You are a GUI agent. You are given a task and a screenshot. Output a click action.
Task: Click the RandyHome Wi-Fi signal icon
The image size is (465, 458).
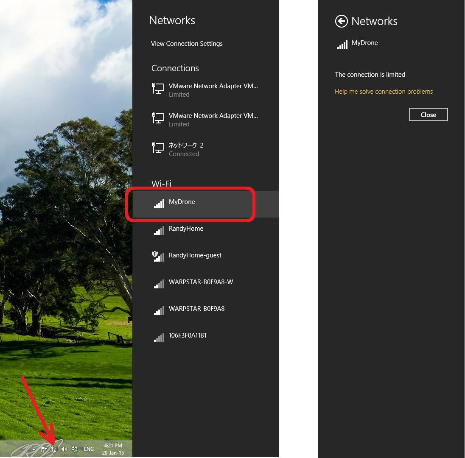click(x=159, y=230)
